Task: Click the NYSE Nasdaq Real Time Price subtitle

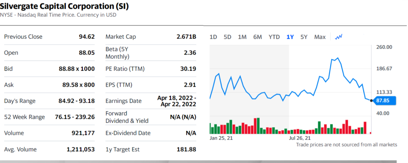Action: click(58, 15)
